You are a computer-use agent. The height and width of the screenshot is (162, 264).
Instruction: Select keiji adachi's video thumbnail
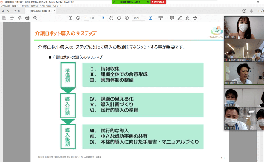[x=244, y=73]
